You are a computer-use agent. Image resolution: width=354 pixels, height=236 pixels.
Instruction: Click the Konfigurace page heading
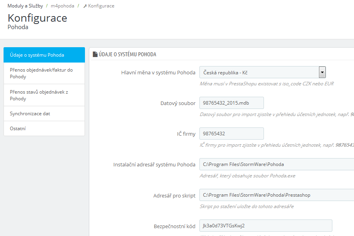[x=37, y=18]
